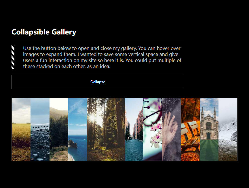
Task: Open the autumn park bench thumbnail
Action: click(190, 129)
